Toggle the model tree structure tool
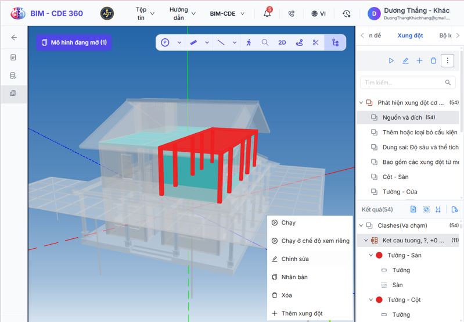464x322 pixels. click(335, 42)
